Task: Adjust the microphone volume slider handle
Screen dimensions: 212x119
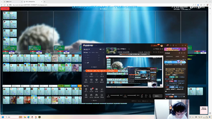Action: 118,95
